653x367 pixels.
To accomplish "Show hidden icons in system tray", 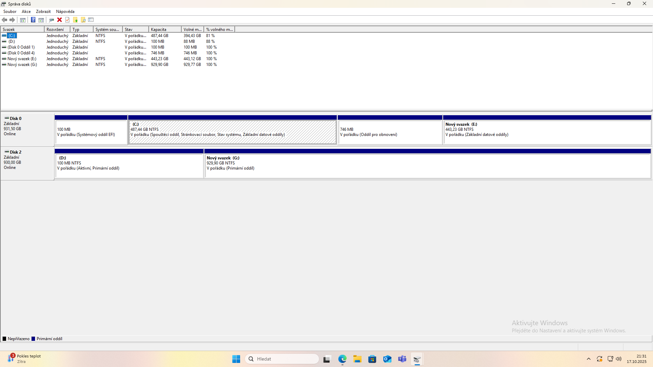I will pos(589,359).
